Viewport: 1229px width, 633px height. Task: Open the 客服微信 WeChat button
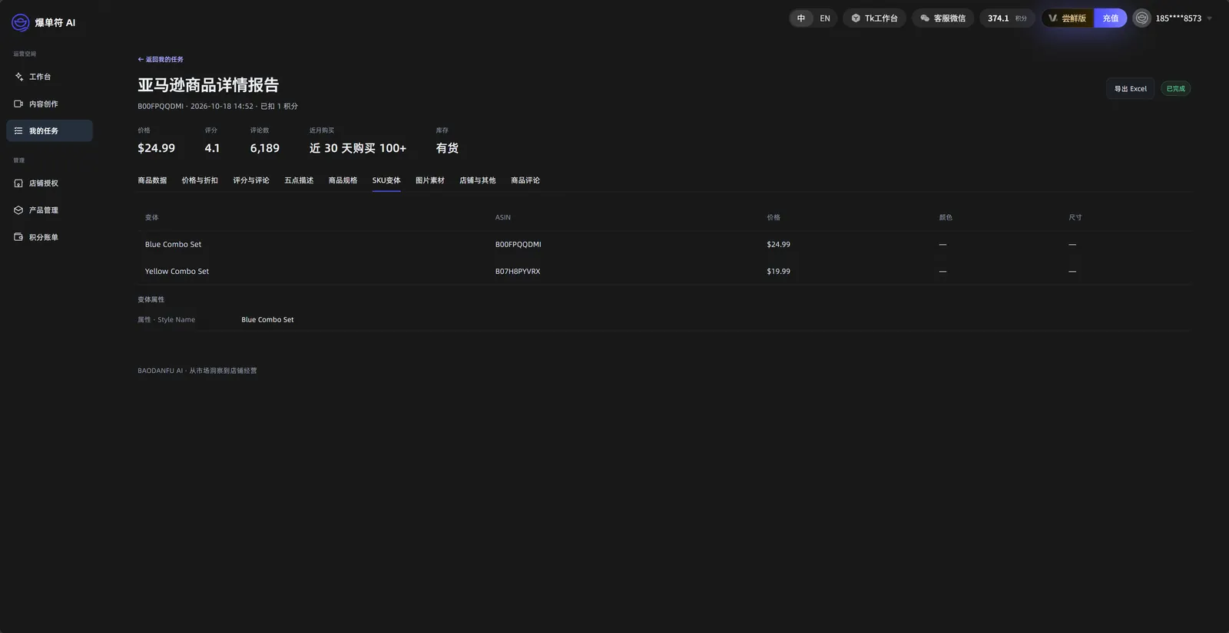(943, 18)
